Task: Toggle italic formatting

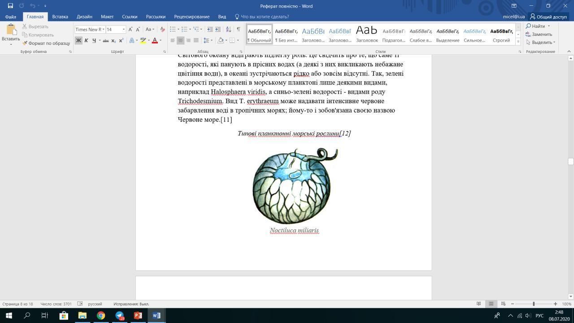Action: pyautogui.click(x=86, y=40)
